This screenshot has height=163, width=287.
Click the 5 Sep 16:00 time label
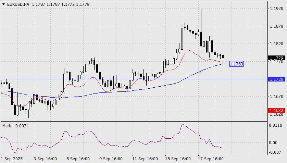[x=78, y=159]
